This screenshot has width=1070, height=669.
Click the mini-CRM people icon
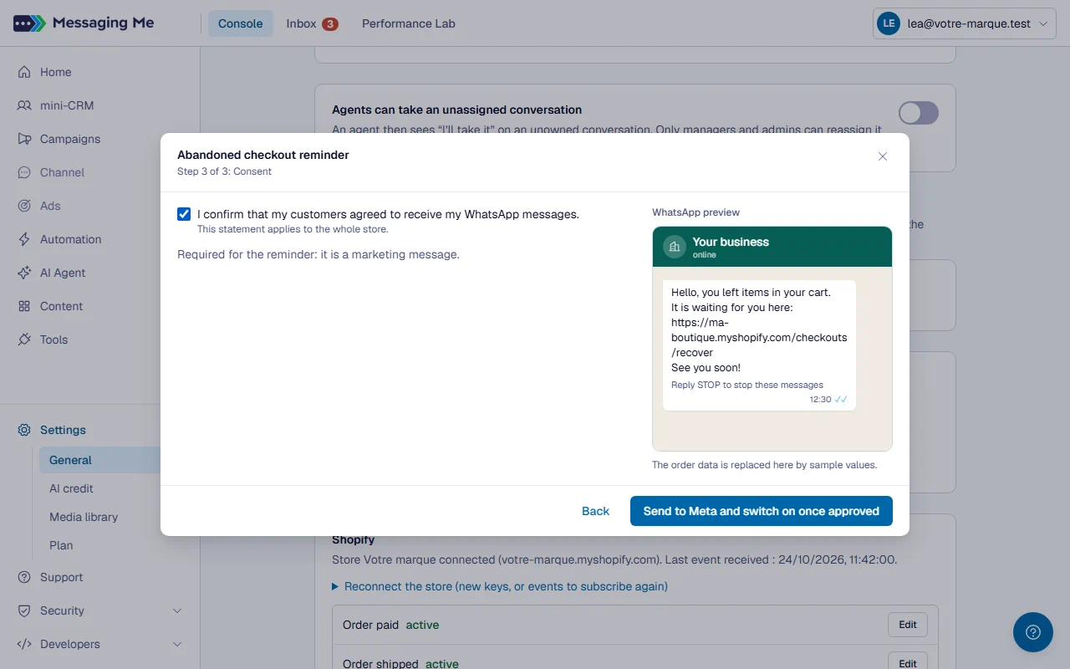[24, 105]
